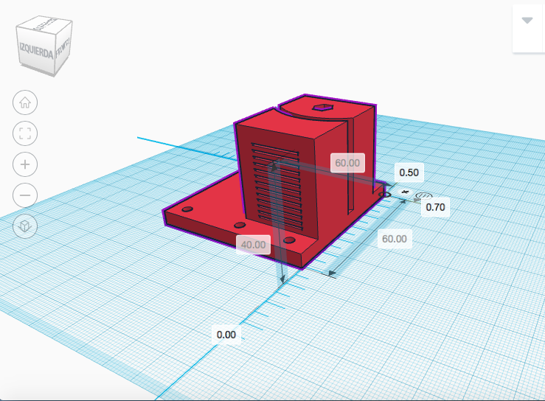
Task: Click the ruler origin circle handle
Action: pyautogui.click(x=386, y=195)
